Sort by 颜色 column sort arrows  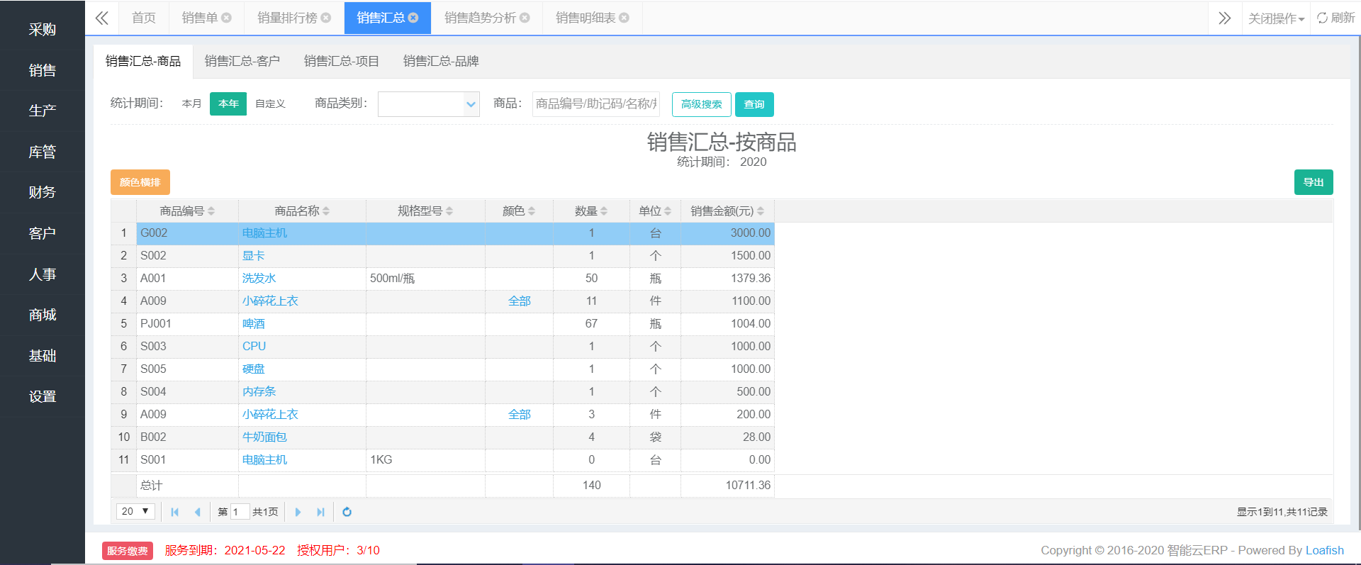click(532, 211)
